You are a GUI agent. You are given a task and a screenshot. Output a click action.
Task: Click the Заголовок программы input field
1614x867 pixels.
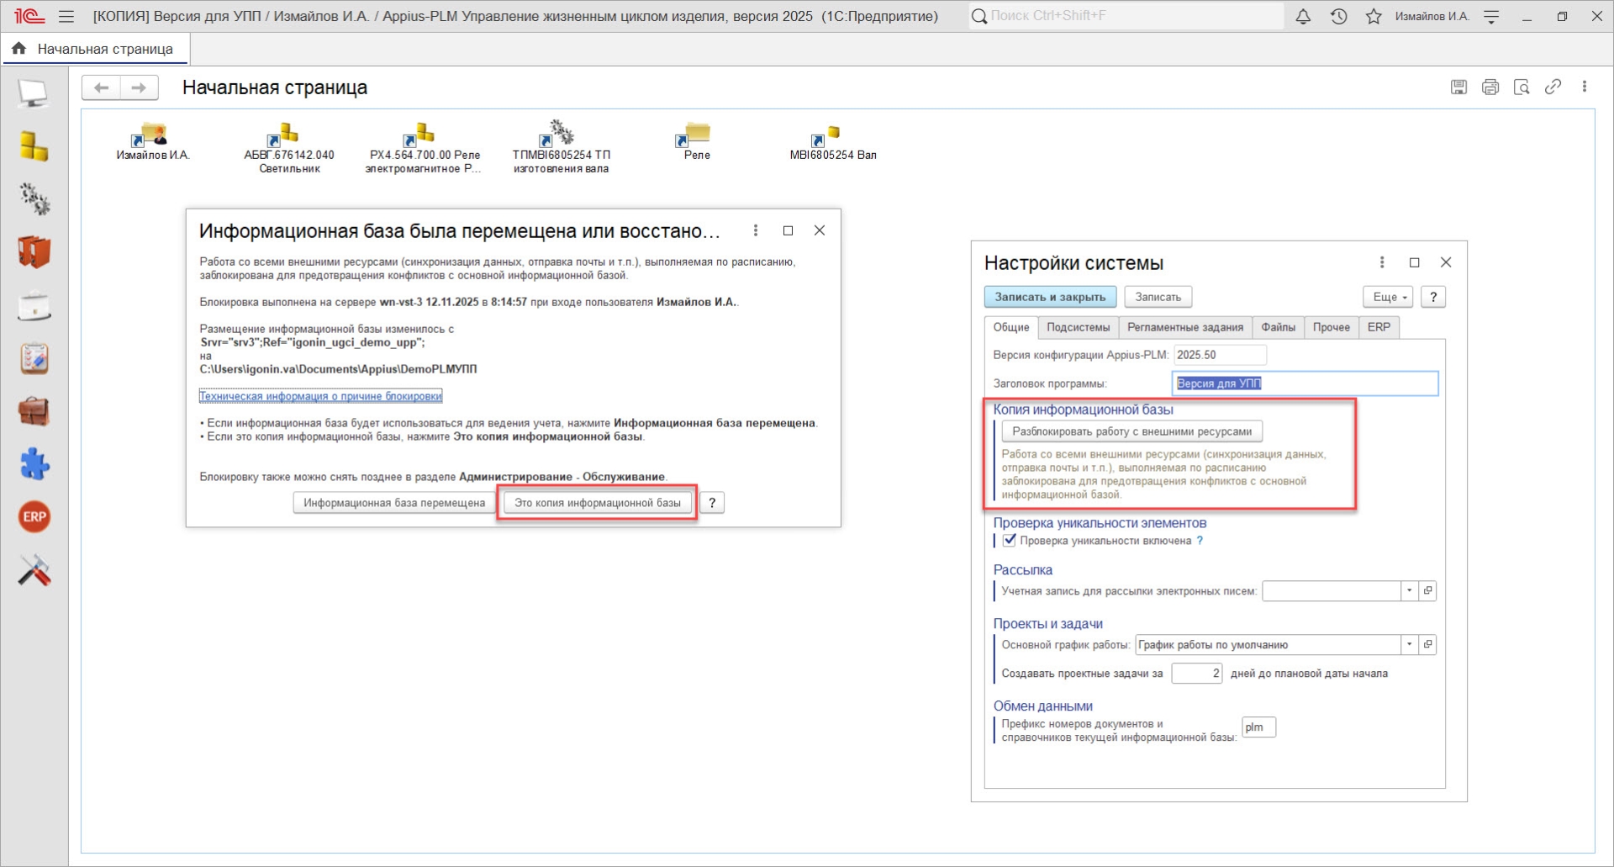click(x=1305, y=383)
